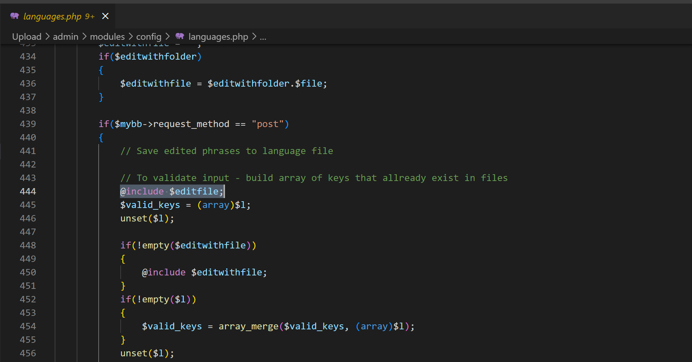692x362 pixels.
Task: Click line number 439 in gutter
Action: tap(28, 124)
